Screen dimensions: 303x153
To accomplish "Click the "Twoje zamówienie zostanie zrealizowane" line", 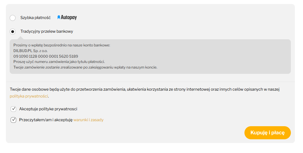I will [85, 67].
